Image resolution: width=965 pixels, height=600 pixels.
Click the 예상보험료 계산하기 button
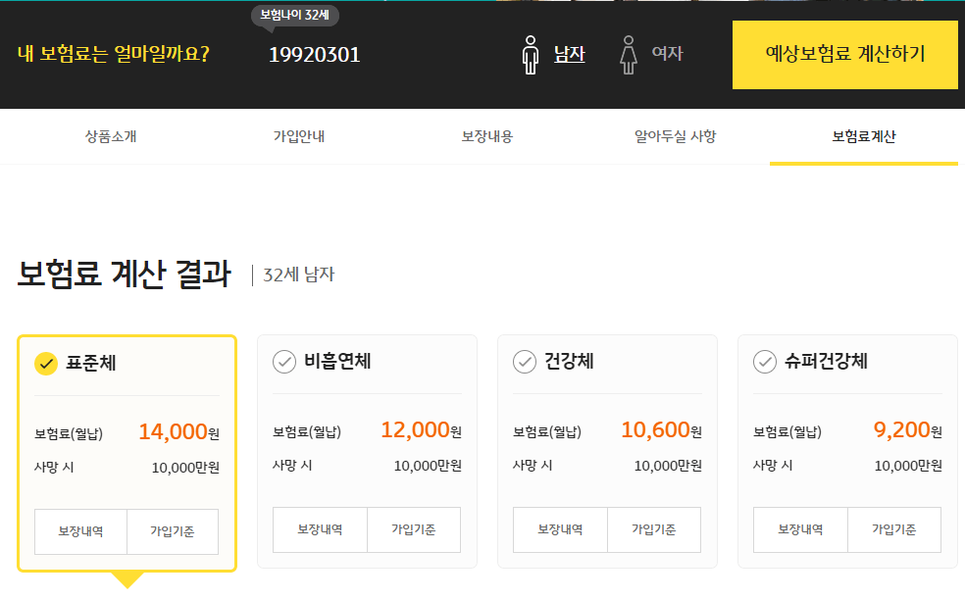pyautogui.click(x=845, y=55)
